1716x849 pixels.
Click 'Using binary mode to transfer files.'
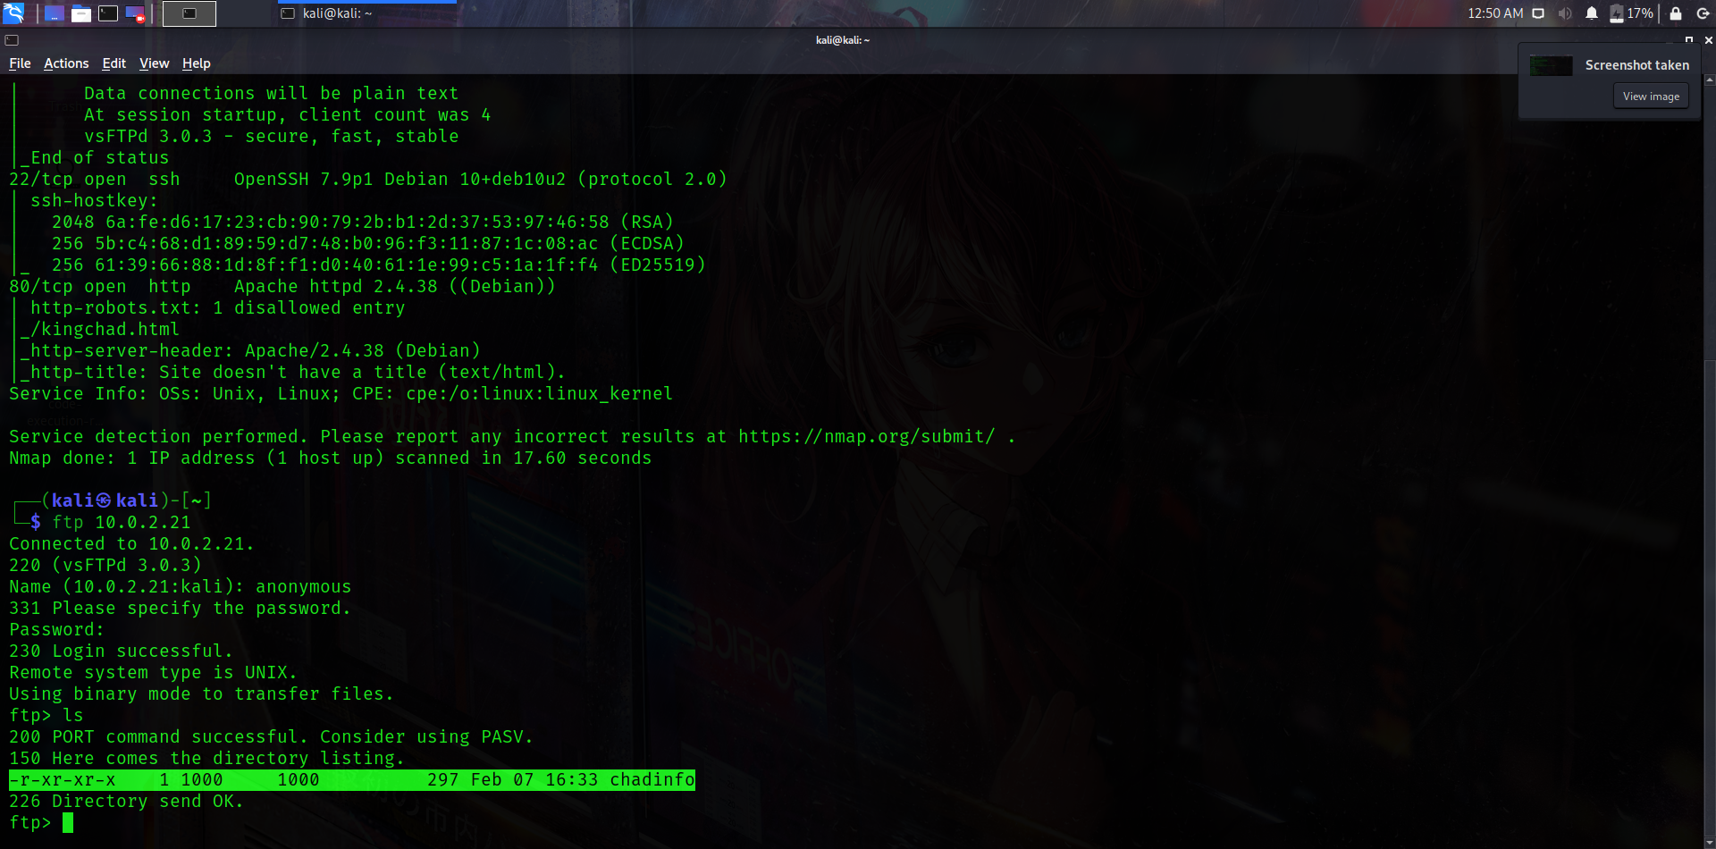click(x=201, y=694)
